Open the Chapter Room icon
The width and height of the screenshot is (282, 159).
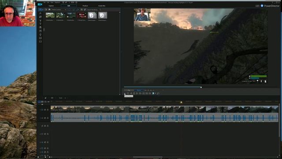[x=40, y=38]
